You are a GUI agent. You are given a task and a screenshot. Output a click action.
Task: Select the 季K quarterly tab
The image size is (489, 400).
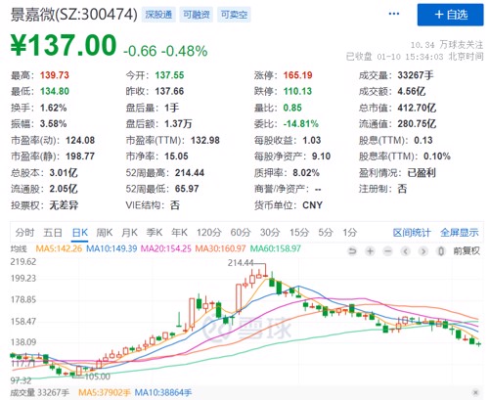point(155,233)
